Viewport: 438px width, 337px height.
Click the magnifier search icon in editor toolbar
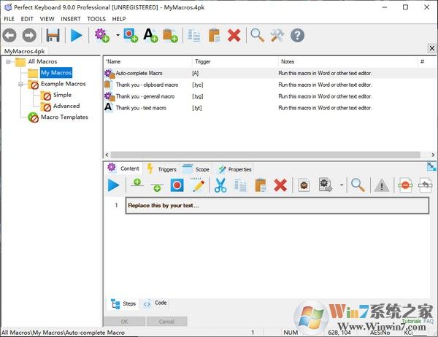pos(358,185)
